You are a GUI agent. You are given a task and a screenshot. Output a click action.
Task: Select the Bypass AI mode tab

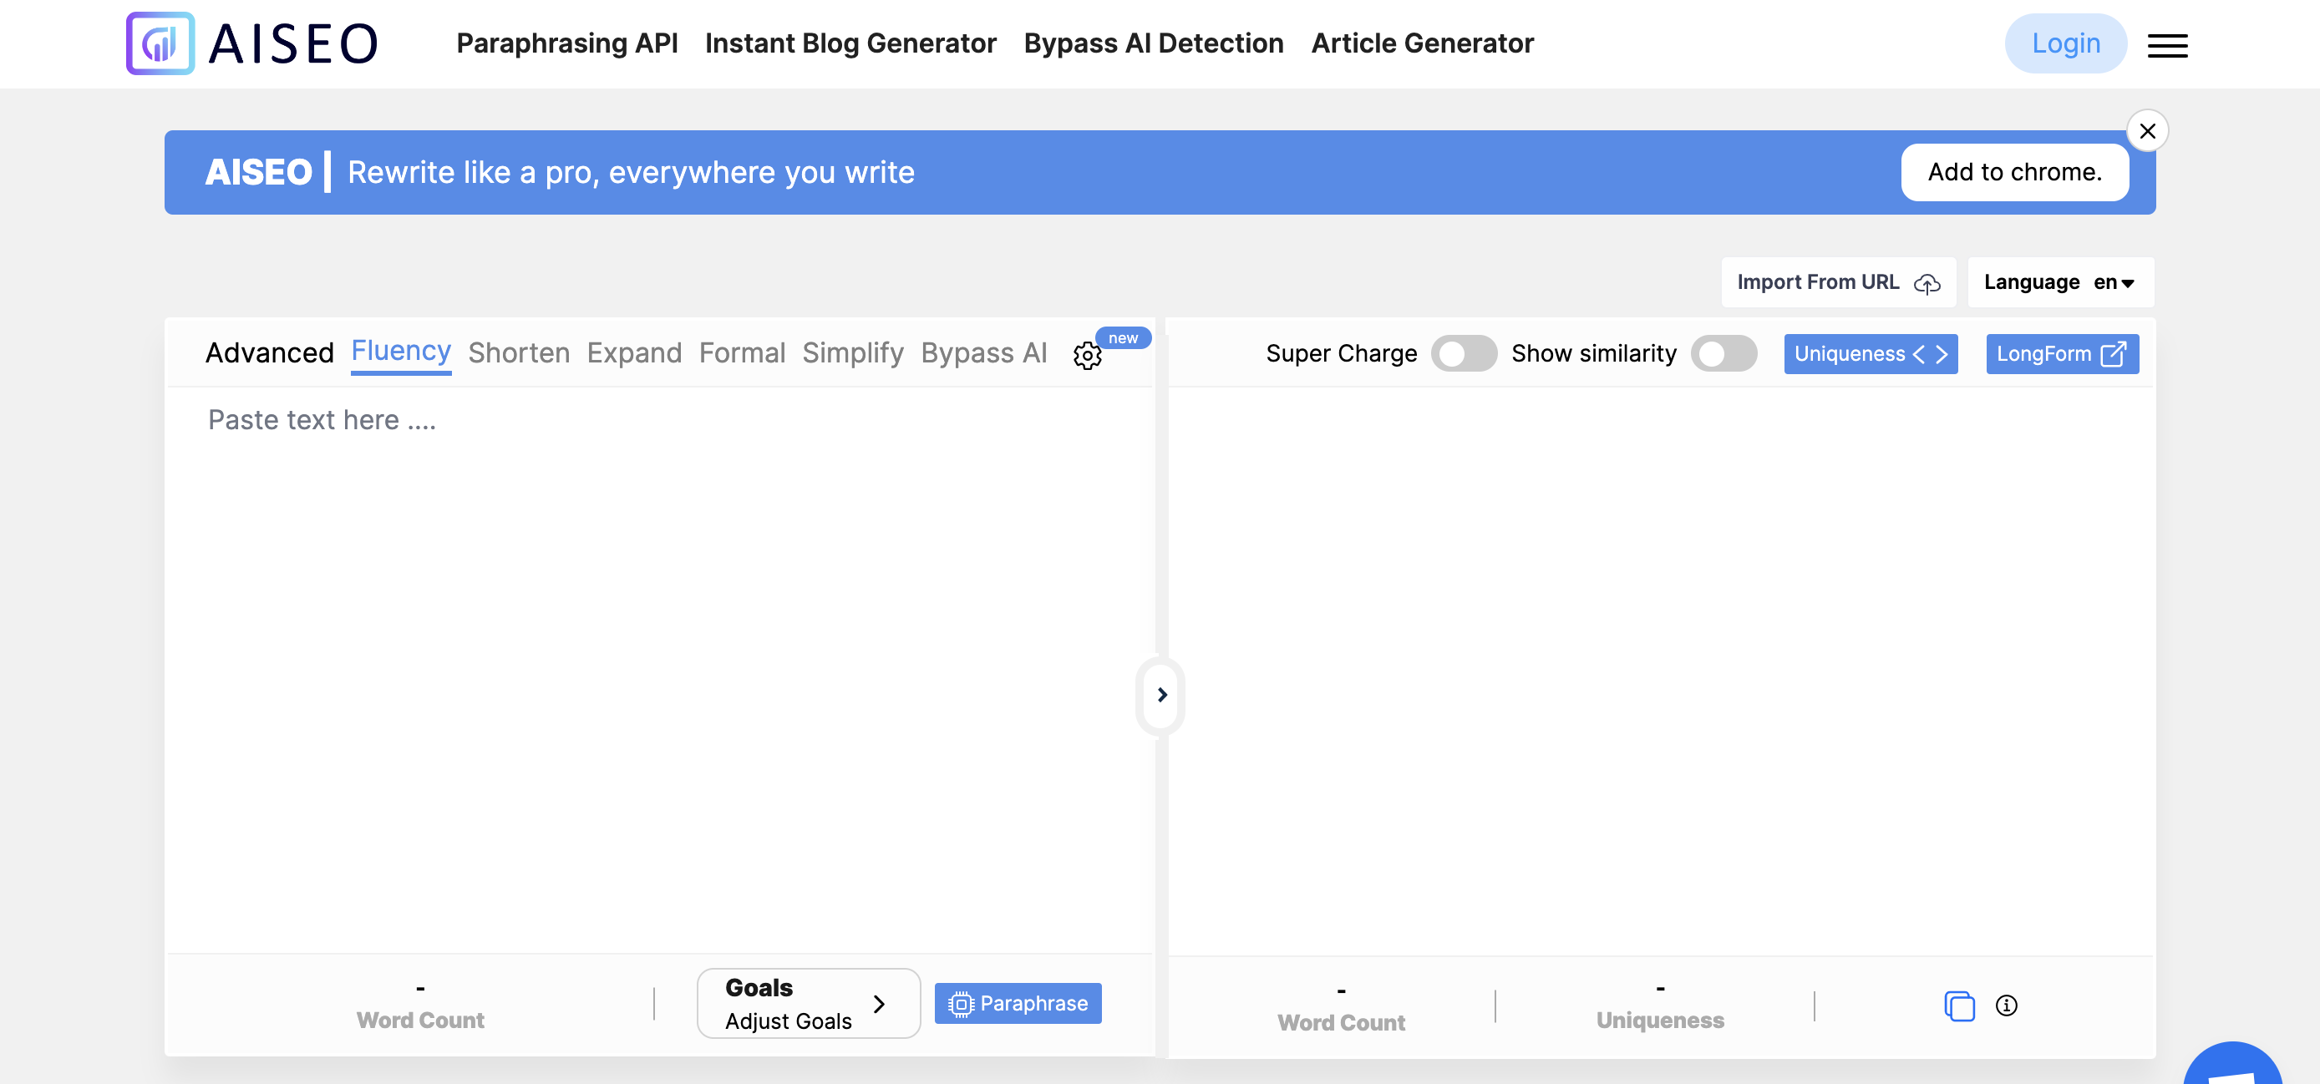tap(983, 353)
